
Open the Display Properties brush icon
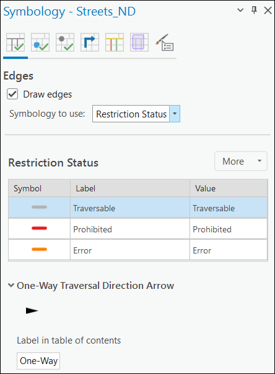click(x=164, y=42)
